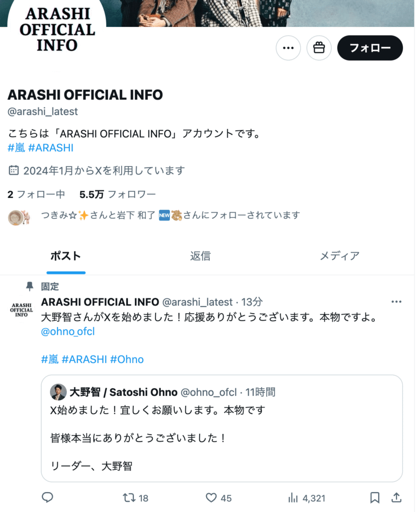Follow the ARASHI OFFICIAL INFO account
The image size is (418, 512).
click(x=370, y=48)
